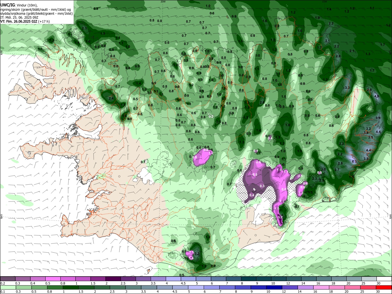Viewport: 392px width, 294px height.
Task: Click the pale lavender 4–4.5 swatch in top legend row
Action: tap(173, 279)
